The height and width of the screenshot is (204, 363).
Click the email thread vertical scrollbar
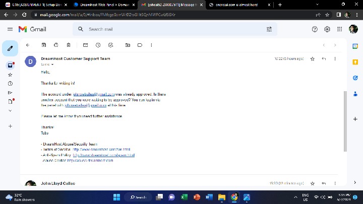pyautogui.click(x=345, y=121)
